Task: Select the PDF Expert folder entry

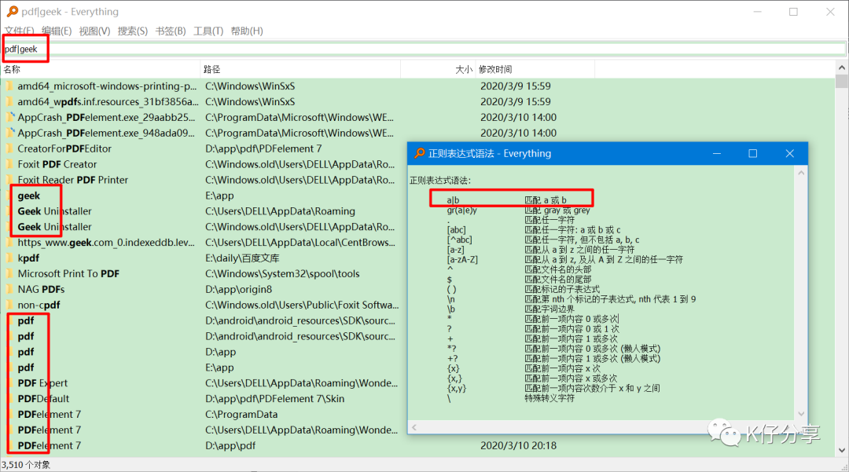Action: 42,383
